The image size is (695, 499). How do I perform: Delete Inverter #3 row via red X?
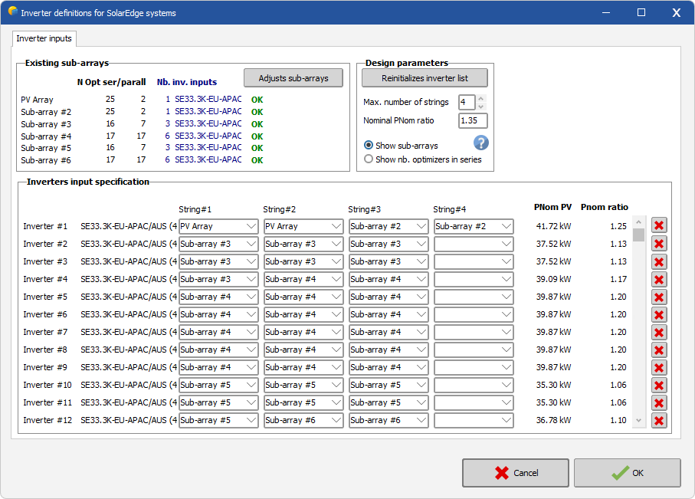click(x=659, y=261)
